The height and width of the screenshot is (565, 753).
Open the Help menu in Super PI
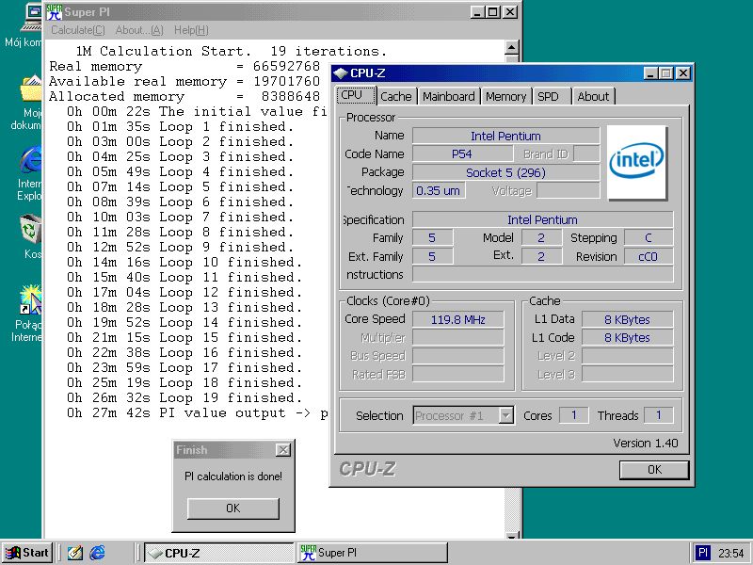point(191,30)
